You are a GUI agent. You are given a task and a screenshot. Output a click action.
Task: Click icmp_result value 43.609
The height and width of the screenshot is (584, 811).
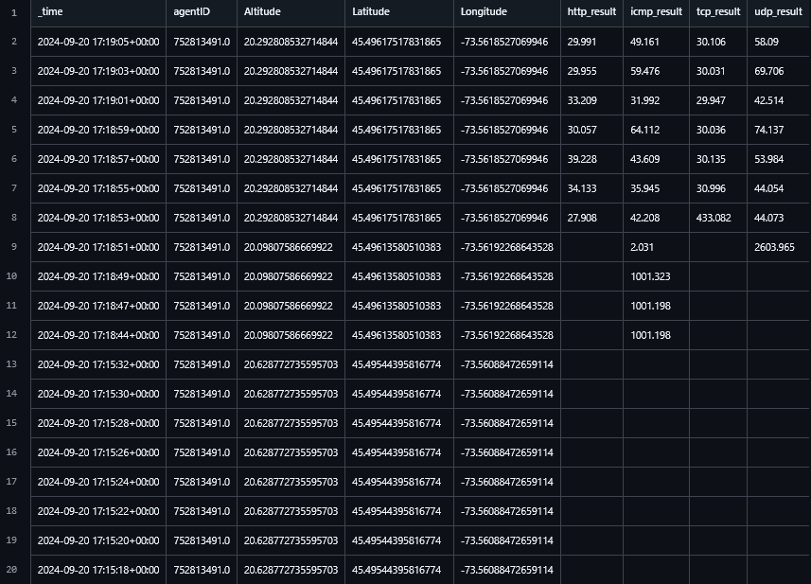click(x=645, y=159)
